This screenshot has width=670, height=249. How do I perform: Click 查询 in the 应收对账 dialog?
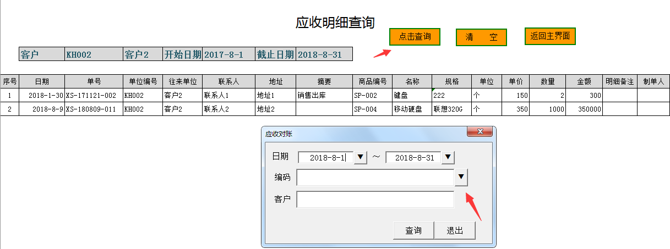point(413,230)
